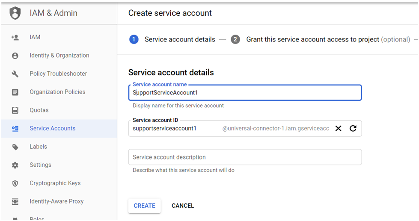
Task: Clear the service account ID with X
Action: point(338,128)
